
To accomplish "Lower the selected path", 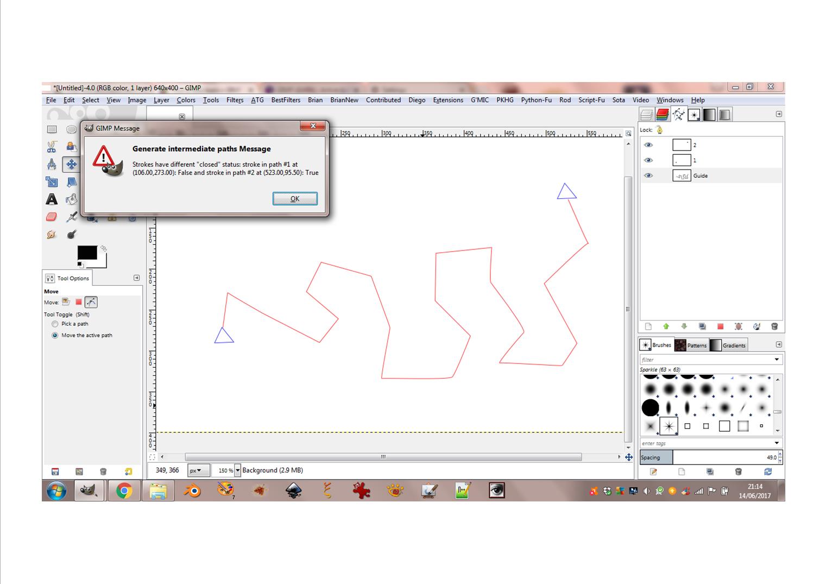I will click(684, 326).
